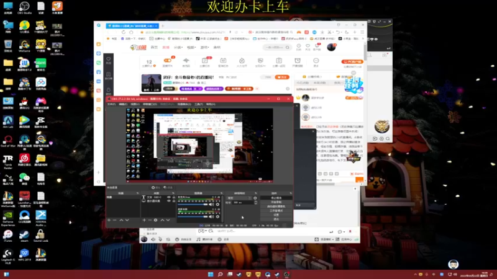Go to 直播 in Douyu navigation
Image resolution: width=497 pixels, height=279 pixels.
click(166, 47)
